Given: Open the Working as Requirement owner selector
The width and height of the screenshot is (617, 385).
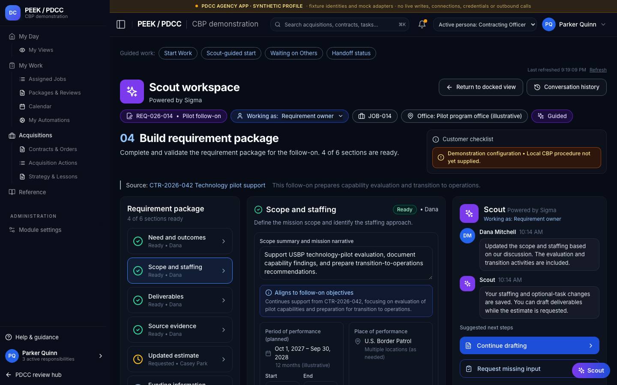Looking at the screenshot, I should (x=290, y=116).
